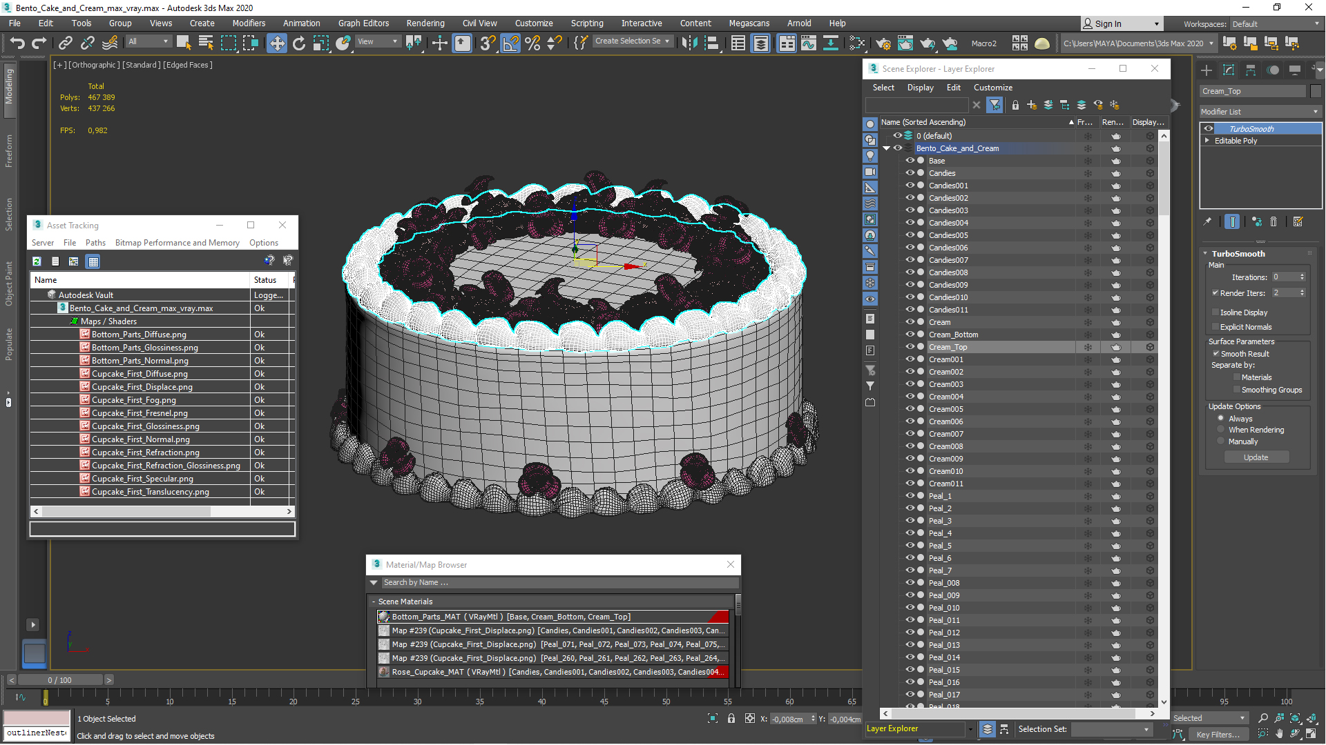1326x745 pixels.
Task: Open the Modifier List dropdown
Action: point(1260,111)
